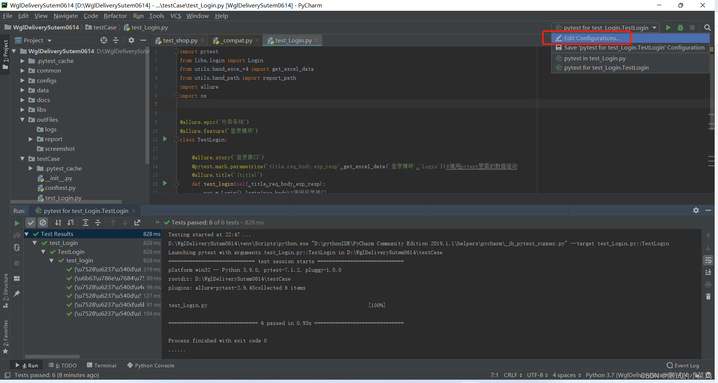
Task: Toggle showing passed tests in Test Results
Action: [31, 223]
